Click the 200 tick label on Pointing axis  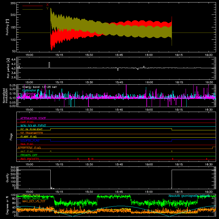13,15
